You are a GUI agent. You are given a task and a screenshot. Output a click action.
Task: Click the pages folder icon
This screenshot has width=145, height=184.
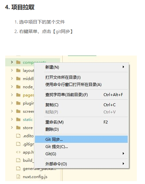tap(18, 95)
